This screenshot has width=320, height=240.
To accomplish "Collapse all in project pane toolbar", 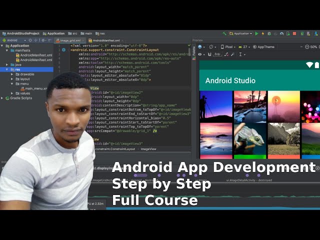I will tap(35, 40).
